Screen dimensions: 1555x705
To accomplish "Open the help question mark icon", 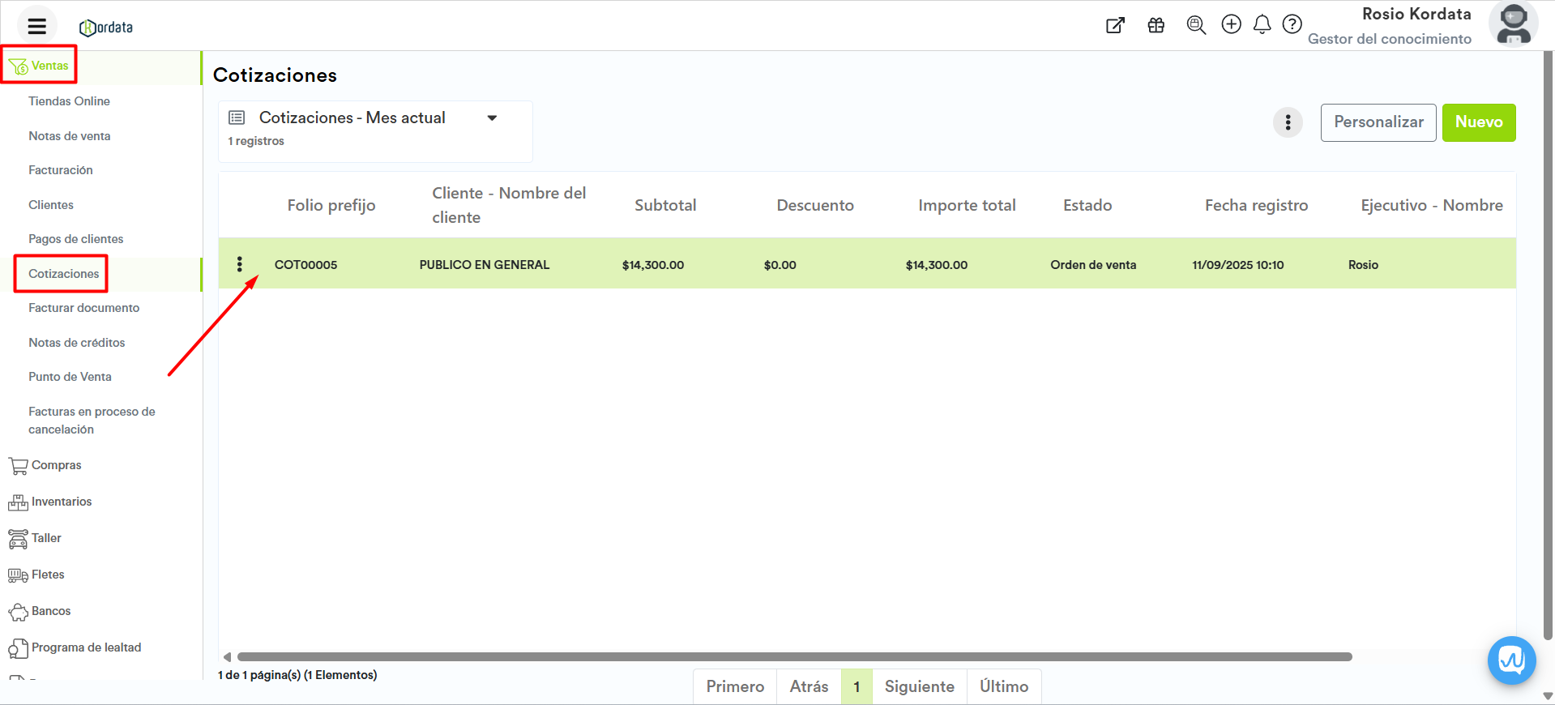I will 1292,24.
